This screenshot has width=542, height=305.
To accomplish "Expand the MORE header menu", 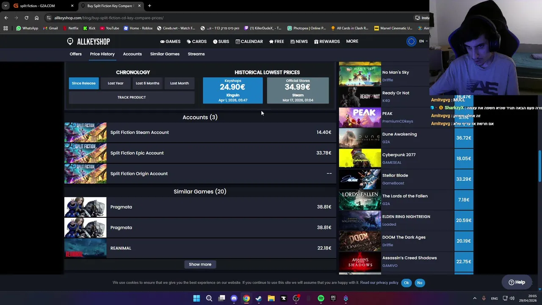I will 352,41.
